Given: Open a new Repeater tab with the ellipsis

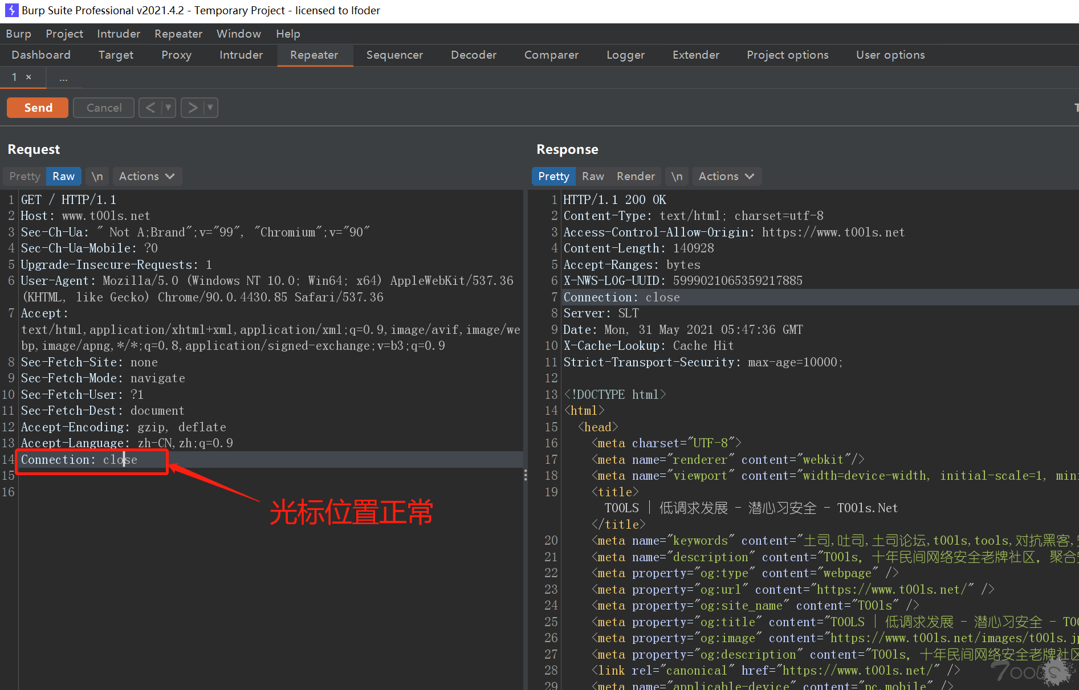Looking at the screenshot, I should [x=63, y=78].
